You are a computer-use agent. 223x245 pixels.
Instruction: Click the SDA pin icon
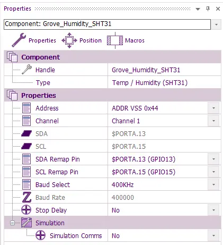tap(26, 133)
